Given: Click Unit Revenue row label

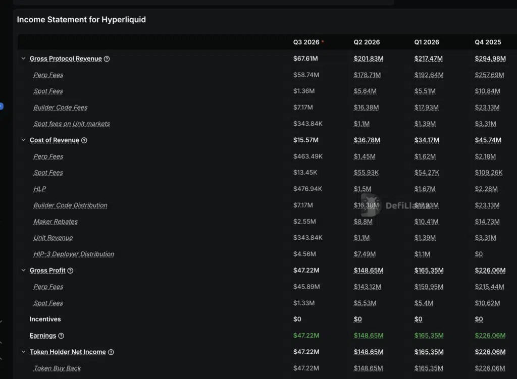Looking at the screenshot, I should (53, 238).
